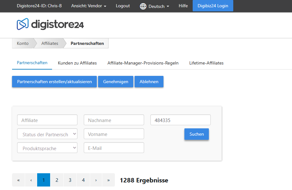Screen dimensions: 292x190
Task: Jump to last page with » icon
Action: (109, 180)
